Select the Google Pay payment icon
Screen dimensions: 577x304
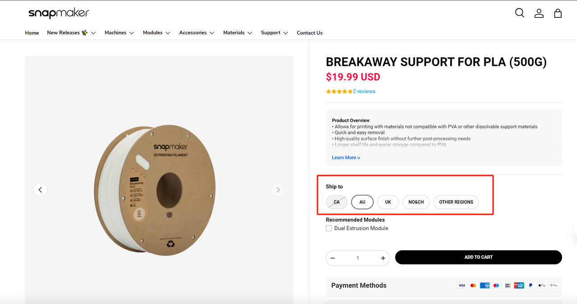pos(554,285)
